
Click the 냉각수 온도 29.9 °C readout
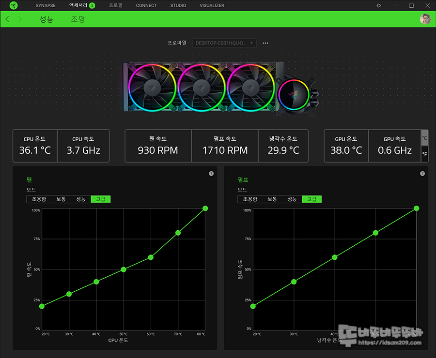(x=283, y=146)
